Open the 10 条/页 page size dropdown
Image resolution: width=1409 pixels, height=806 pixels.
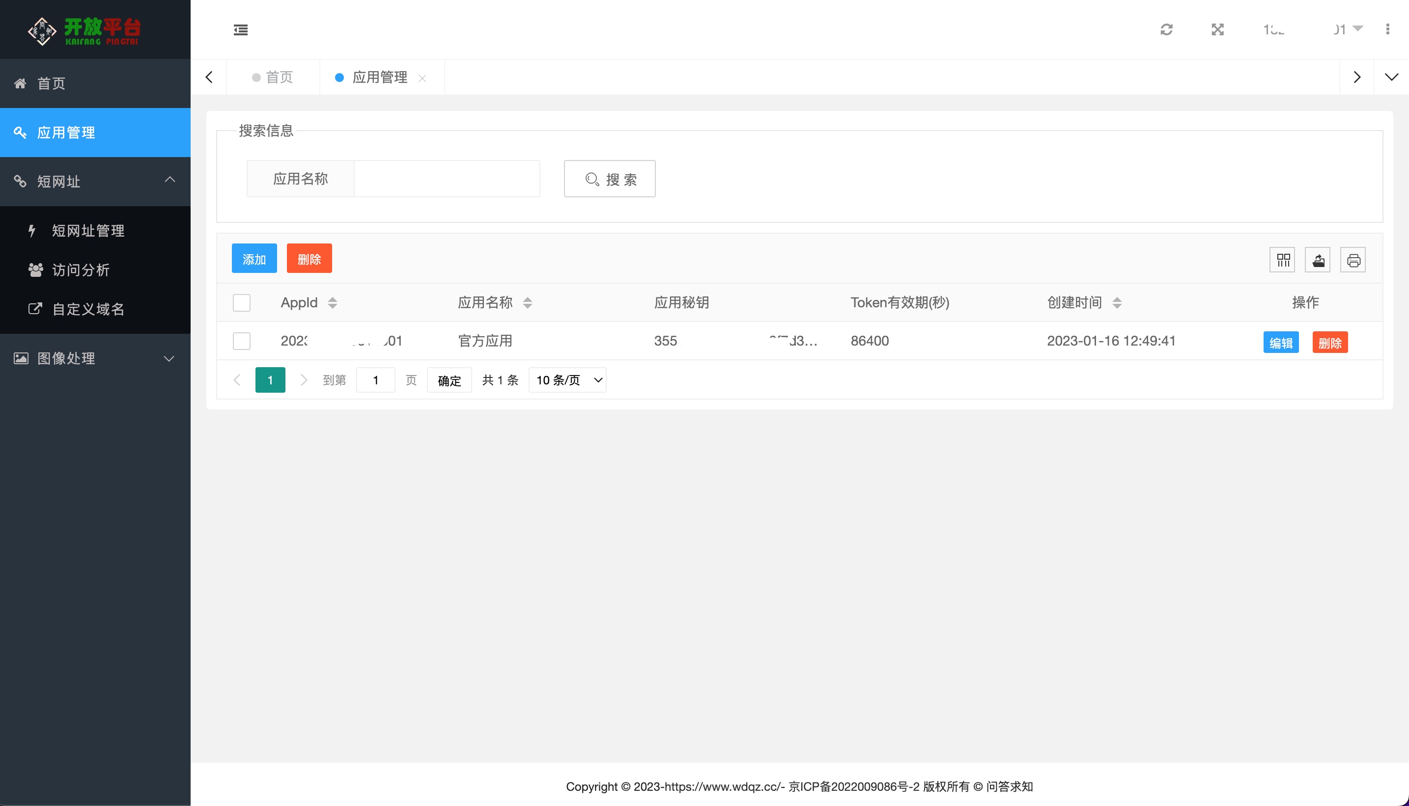tap(567, 380)
